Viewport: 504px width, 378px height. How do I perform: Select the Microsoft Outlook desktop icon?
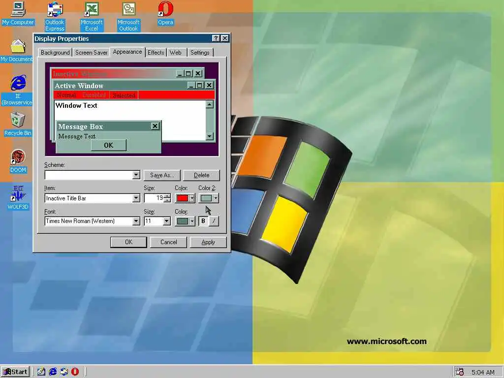point(128,17)
